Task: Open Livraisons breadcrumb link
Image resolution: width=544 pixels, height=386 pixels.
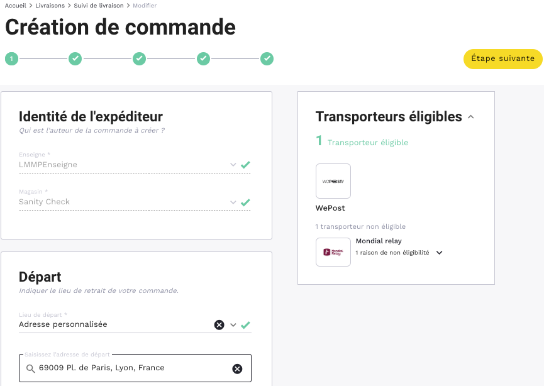Action: pyautogui.click(x=50, y=6)
